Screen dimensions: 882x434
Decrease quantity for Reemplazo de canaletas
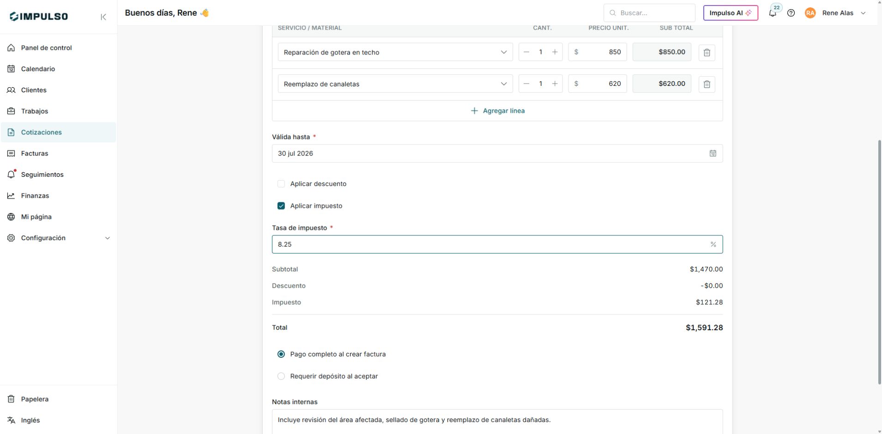526,84
